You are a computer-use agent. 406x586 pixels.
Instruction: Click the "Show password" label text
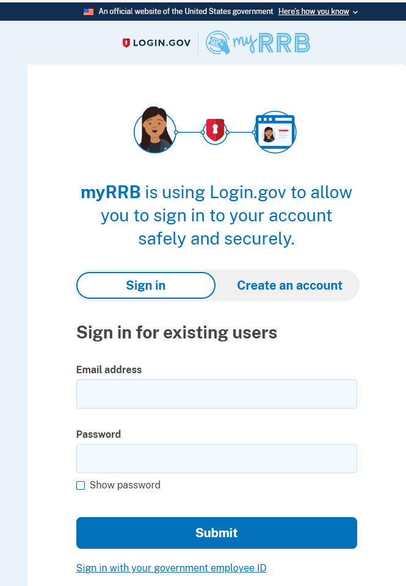125,485
